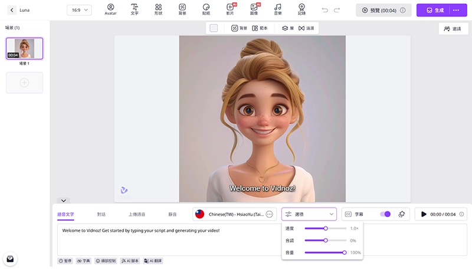Collapse the bottom script panel chevron

coord(64,201)
